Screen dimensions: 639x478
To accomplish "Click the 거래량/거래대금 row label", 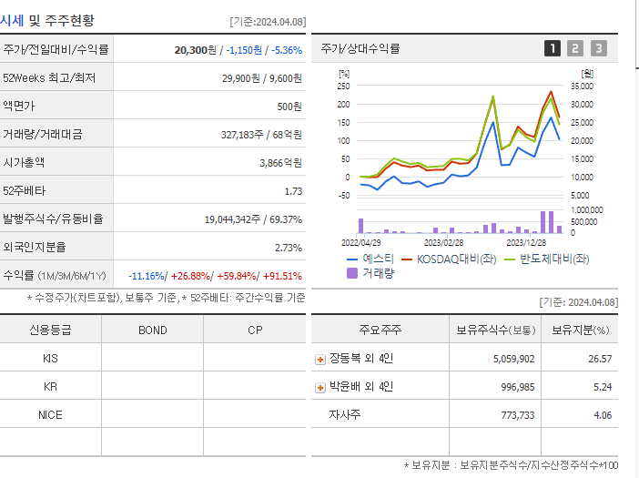I will (x=43, y=134).
